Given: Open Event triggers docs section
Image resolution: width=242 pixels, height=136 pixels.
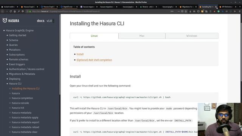Looking at the screenshot, I should pos(17,64).
